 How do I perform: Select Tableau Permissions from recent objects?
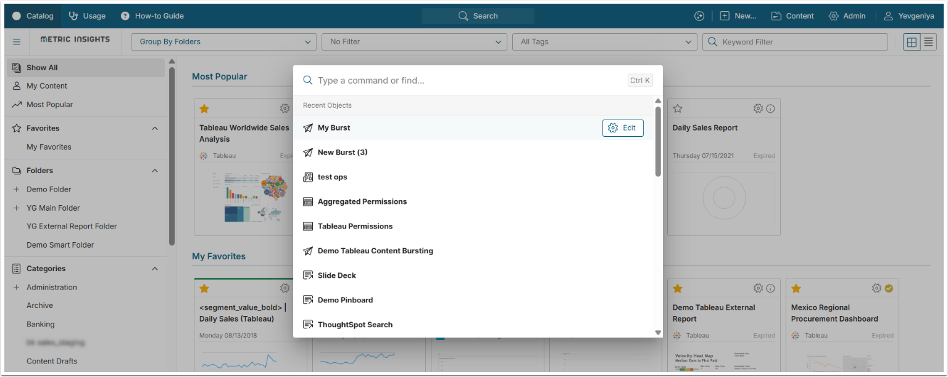coord(355,226)
